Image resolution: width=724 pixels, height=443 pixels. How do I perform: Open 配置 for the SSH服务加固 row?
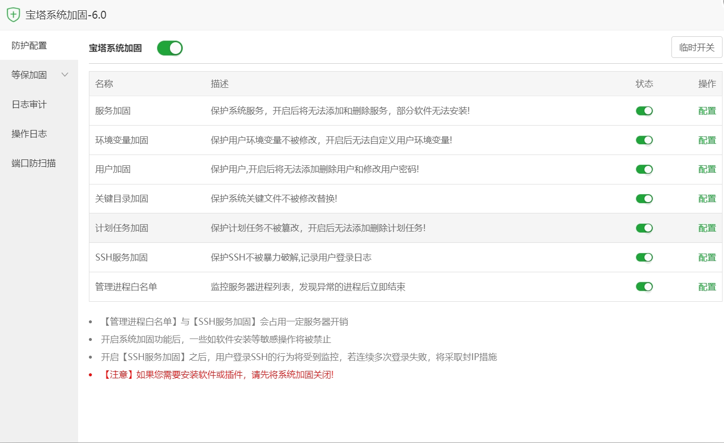click(x=707, y=258)
